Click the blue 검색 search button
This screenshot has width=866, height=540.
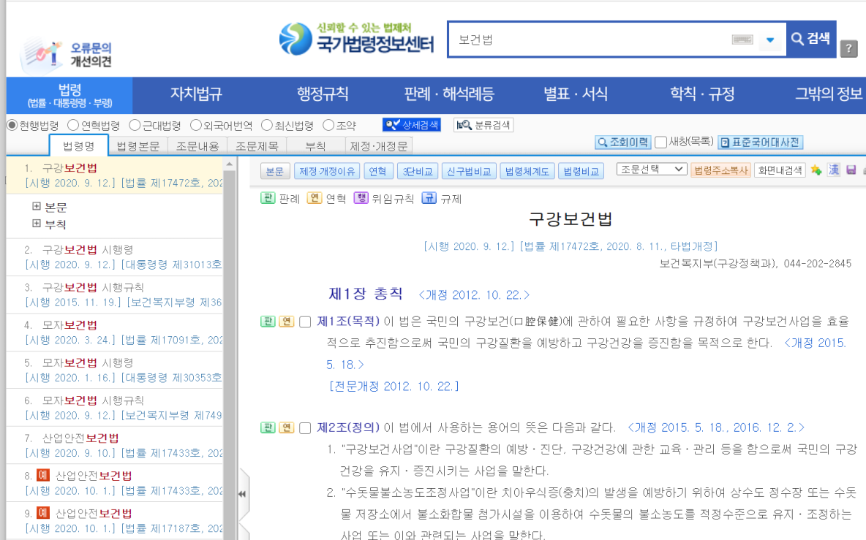810,39
